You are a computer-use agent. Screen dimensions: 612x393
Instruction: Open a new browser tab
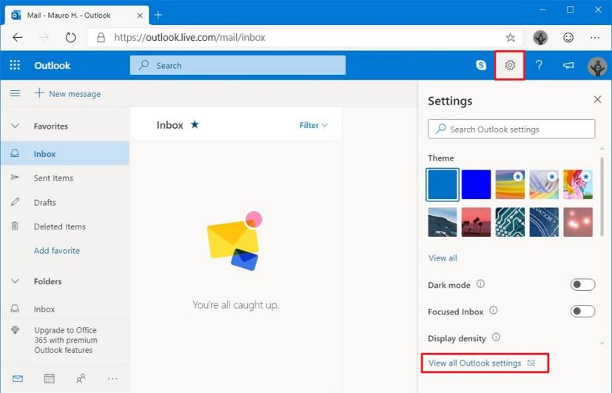point(158,15)
